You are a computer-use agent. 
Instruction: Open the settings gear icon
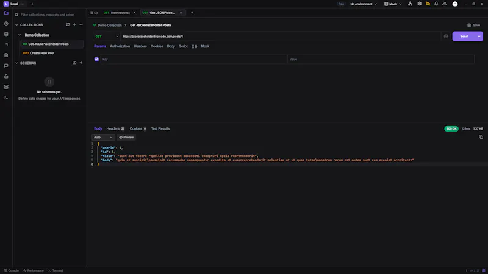click(420, 4)
